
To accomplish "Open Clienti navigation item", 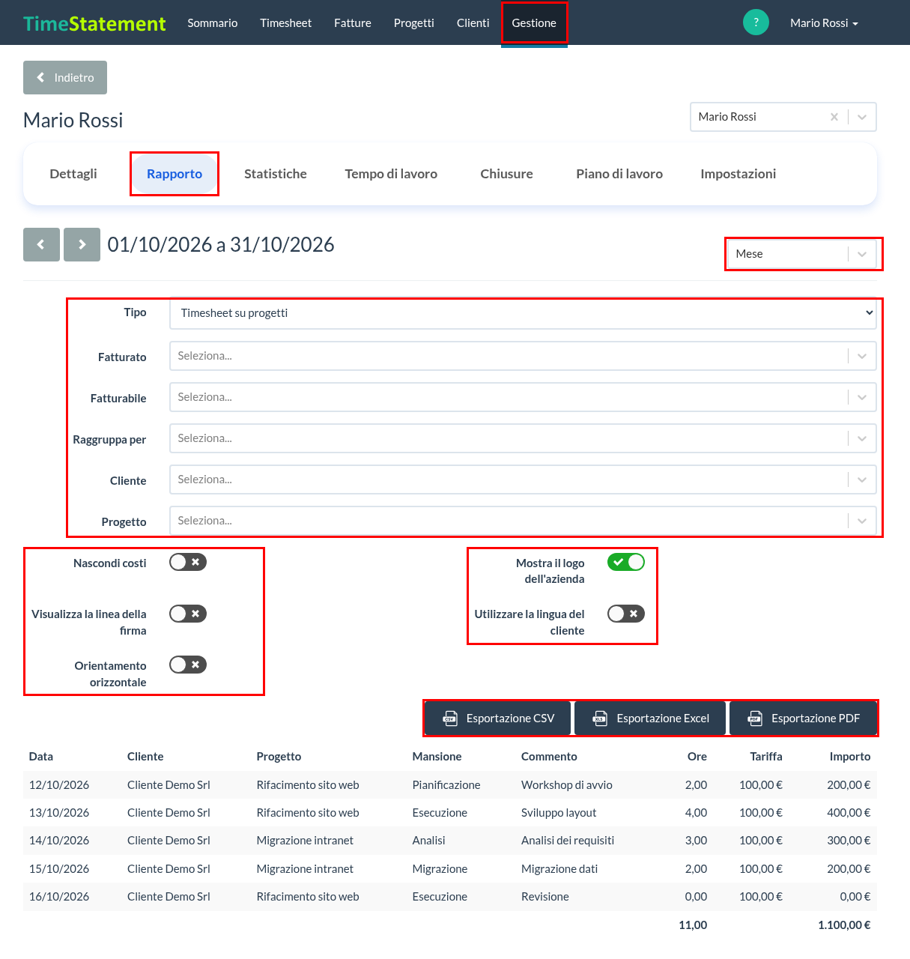I will pos(473,23).
